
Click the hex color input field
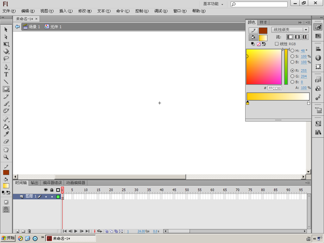[275, 88]
